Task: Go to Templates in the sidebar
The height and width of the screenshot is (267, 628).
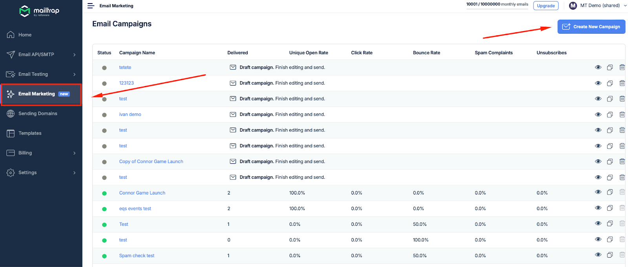Action: [x=30, y=133]
